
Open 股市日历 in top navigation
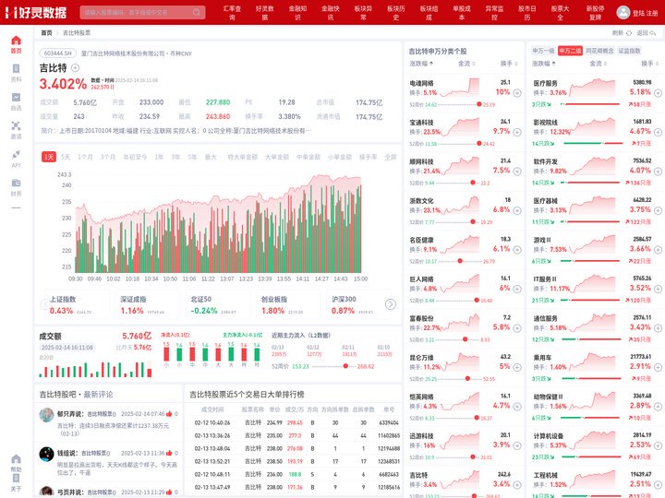click(x=527, y=13)
